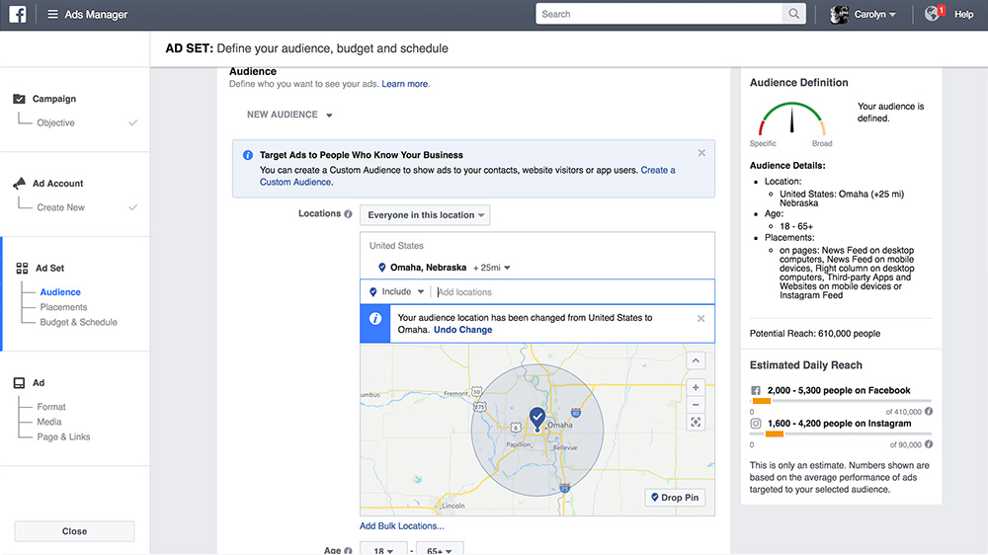
Task: Click the Learn more link
Action: click(x=404, y=84)
